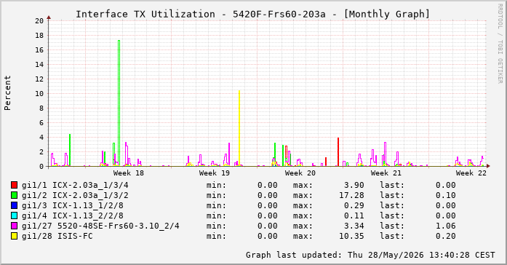Click the max value 3.90
507x265 pixels.
click(354, 185)
